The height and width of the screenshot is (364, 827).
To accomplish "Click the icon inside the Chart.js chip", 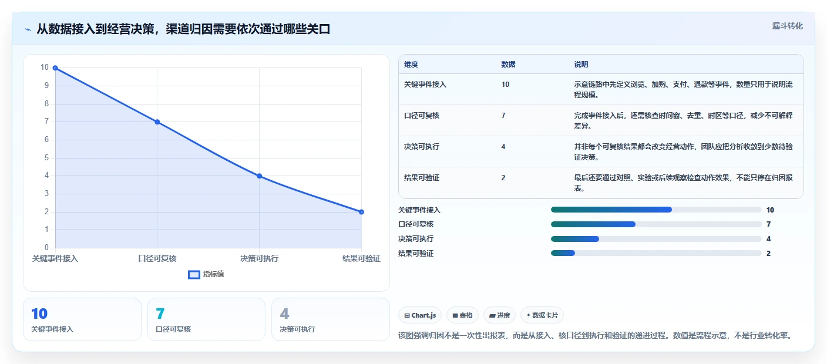I will click(x=406, y=315).
